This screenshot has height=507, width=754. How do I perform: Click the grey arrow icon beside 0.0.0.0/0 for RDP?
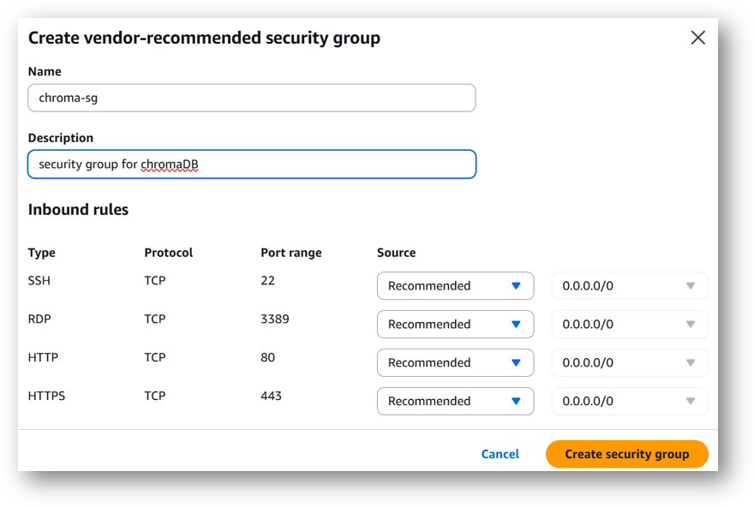point(691,324)
